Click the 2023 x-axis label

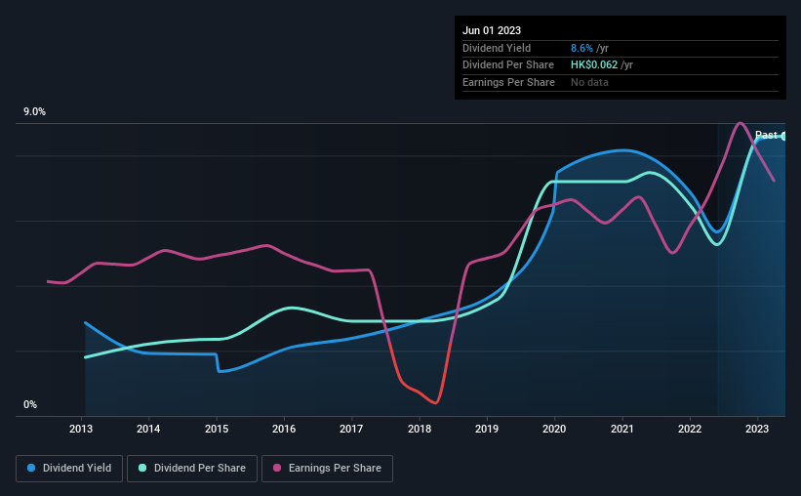click(x=756, y=429)
